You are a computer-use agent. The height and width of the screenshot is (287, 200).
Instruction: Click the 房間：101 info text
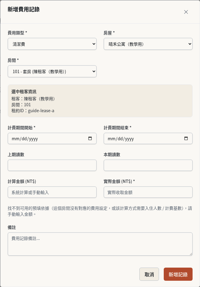21,105
